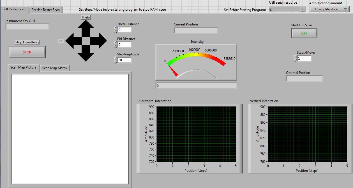Click the StepAmplitude stepper arrows
The image size is (353, 188).
[x=116, y=60]
